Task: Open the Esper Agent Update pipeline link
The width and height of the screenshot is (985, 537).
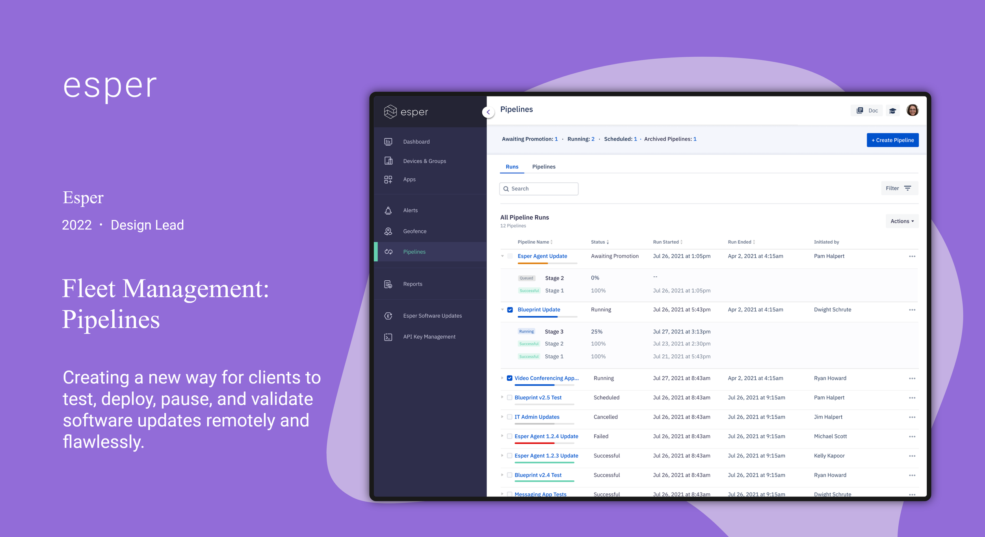Action: [x=542, y=256]
